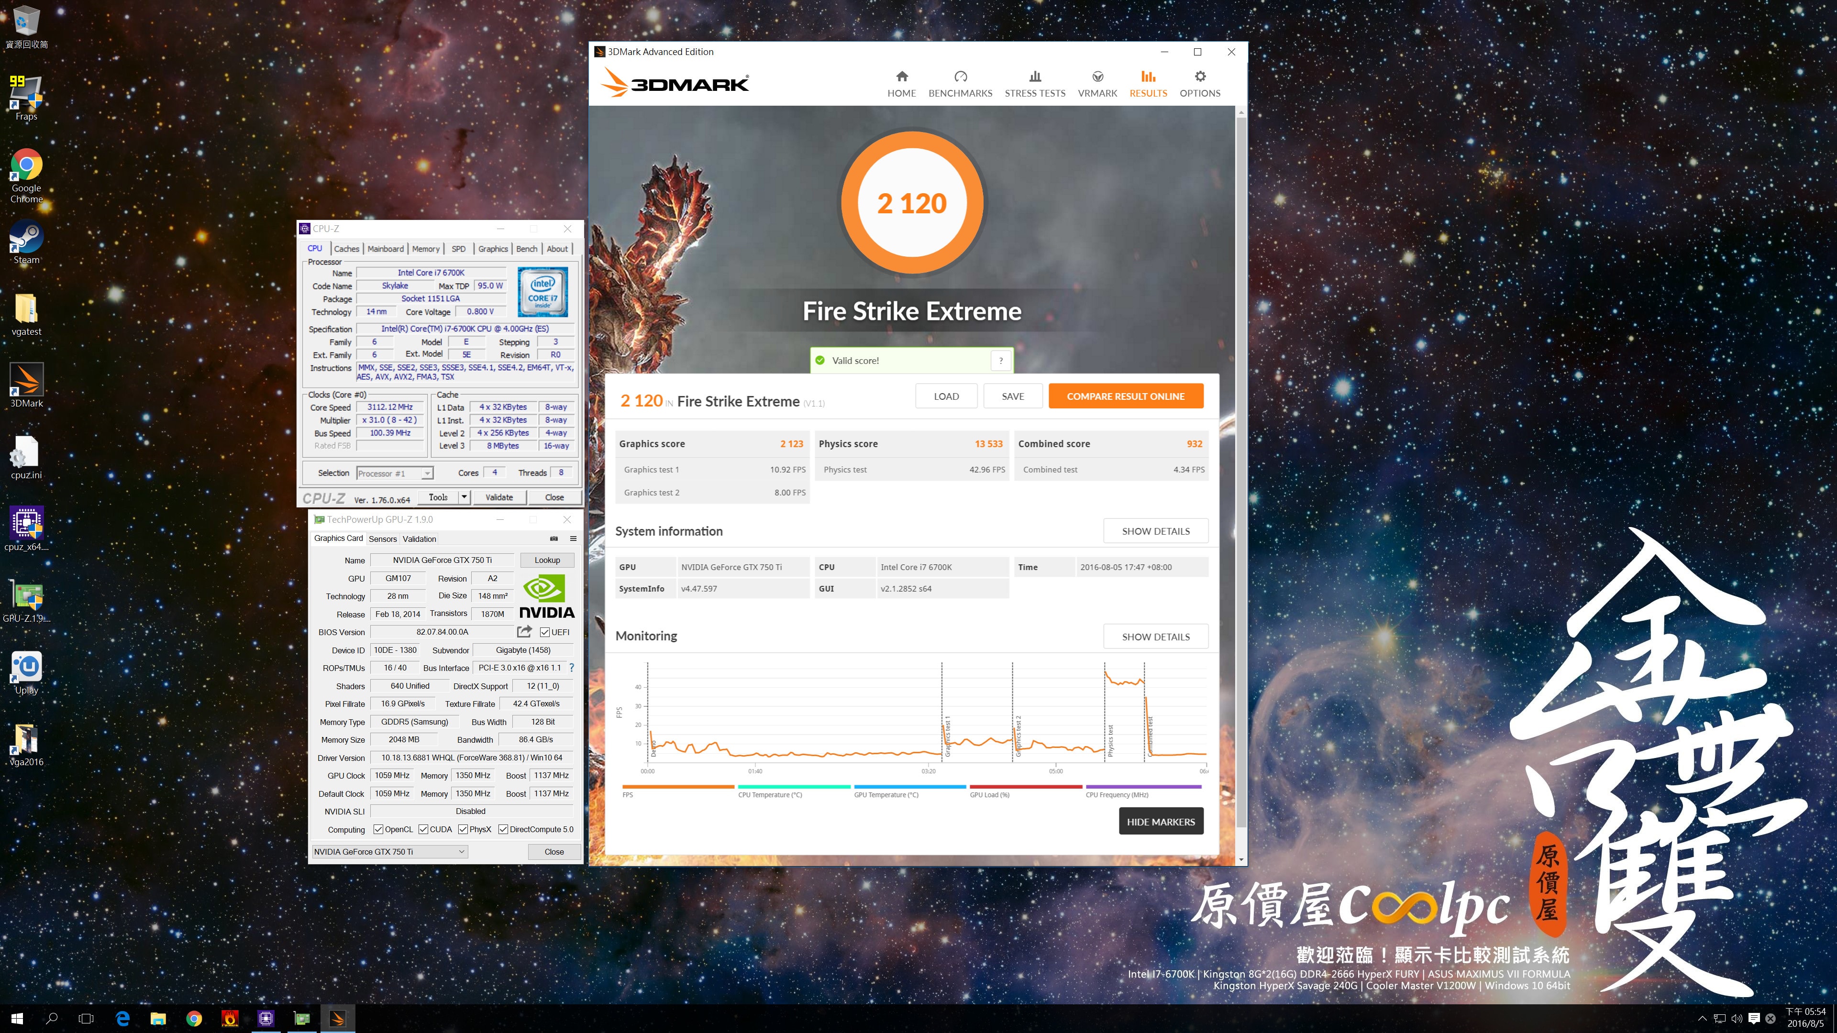Switch to the Validation tab in GPU-Z
This screenshot has height=1033, width=1837.
pyautogui.click(x=420, y=539)
